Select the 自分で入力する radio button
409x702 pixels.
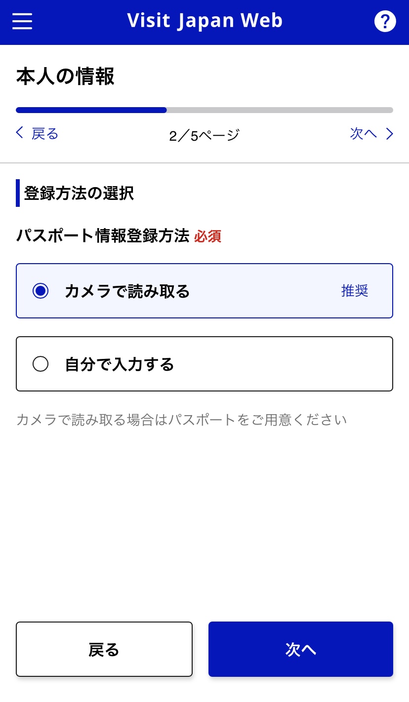click(x=41, y=364)
